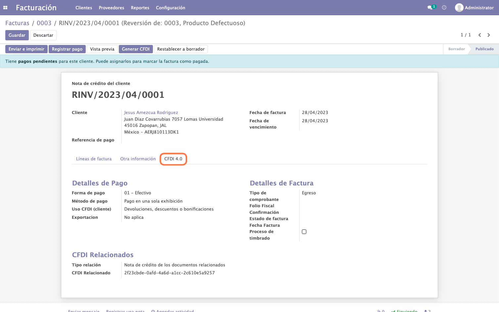Screen dimensions: 499x312
Task: Open the activities clock icon
Action: point(444,8)
